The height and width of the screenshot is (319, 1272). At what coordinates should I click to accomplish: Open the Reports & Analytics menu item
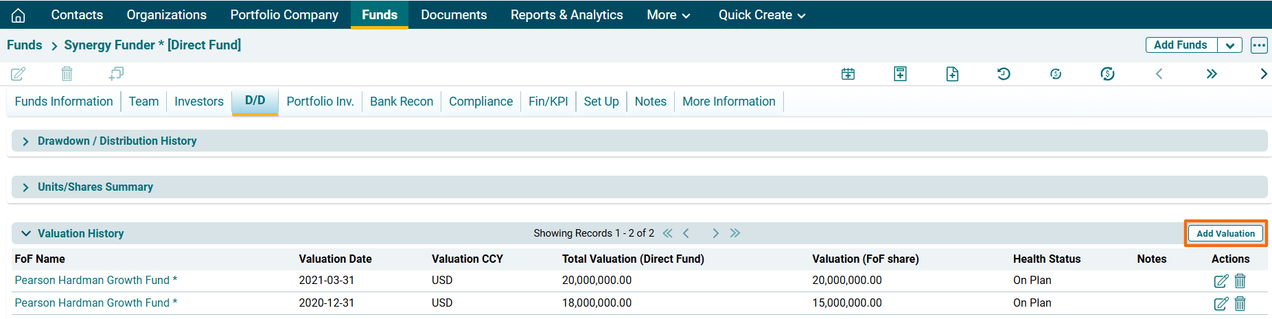[566, 15]
